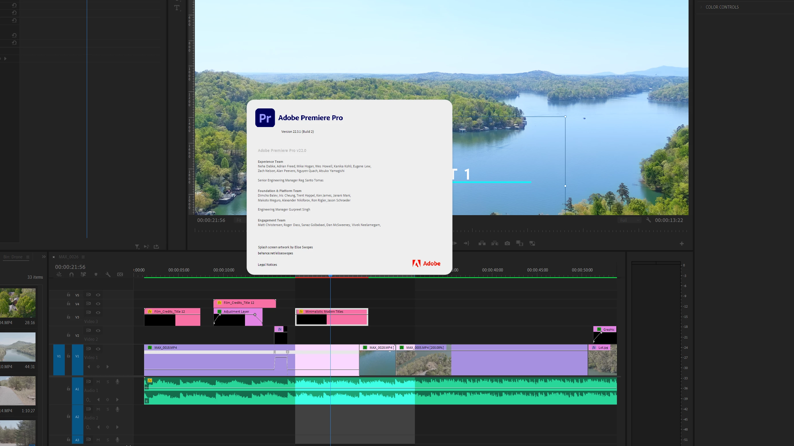Switch to the Bin: Drone tab
794x446 pixels.
point(13,257)
